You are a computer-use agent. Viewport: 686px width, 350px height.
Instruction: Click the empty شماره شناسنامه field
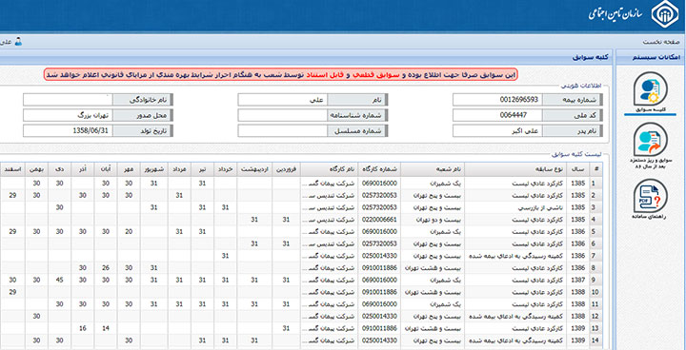point(282,115)
